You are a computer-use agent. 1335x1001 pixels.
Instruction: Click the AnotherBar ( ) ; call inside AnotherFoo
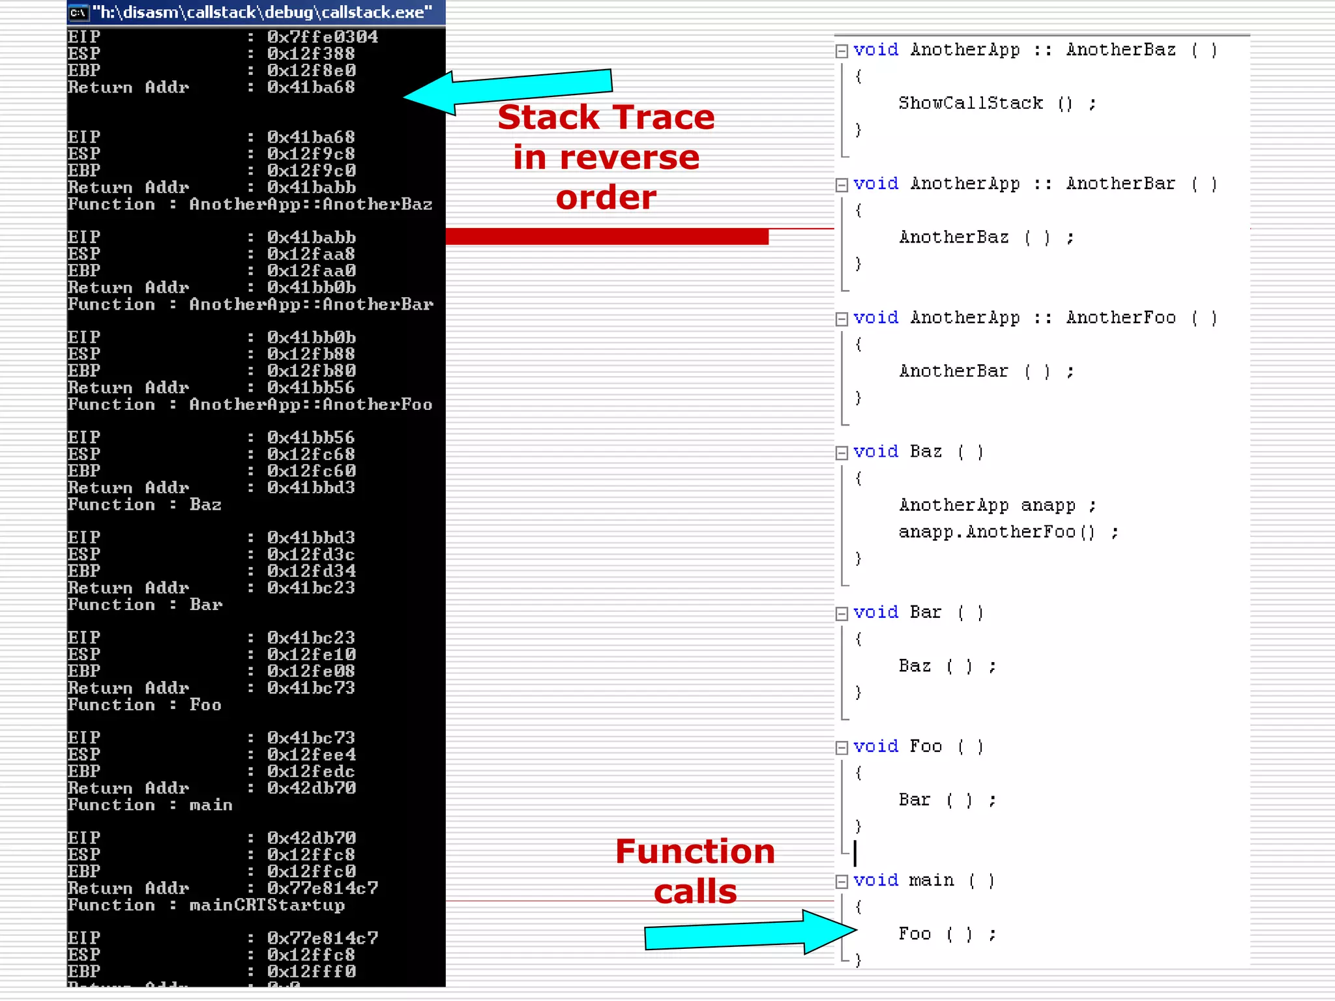point(986,371)
